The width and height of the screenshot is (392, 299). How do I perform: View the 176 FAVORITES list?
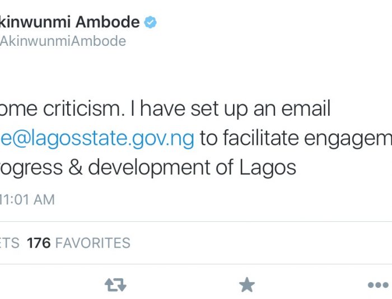pos(78,243)
